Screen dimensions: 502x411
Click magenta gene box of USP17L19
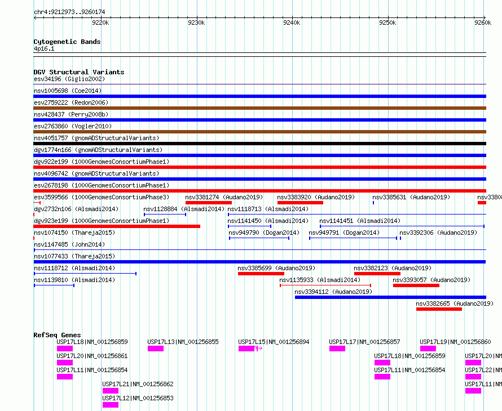(x=428, y=349)
